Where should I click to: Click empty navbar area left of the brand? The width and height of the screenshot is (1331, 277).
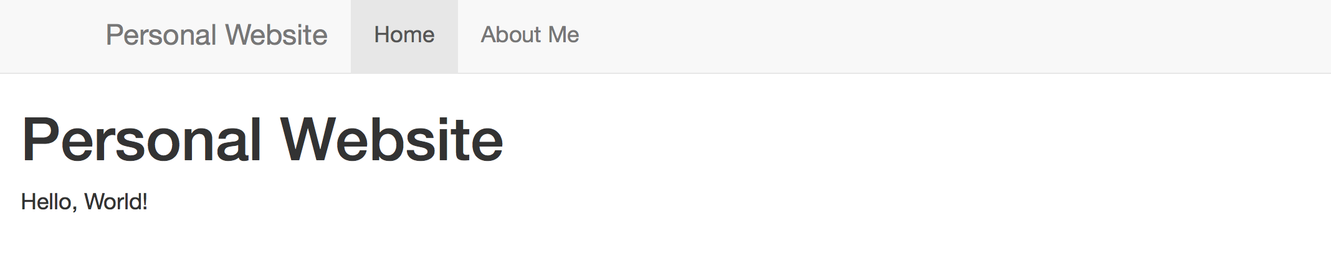point(50,35)
